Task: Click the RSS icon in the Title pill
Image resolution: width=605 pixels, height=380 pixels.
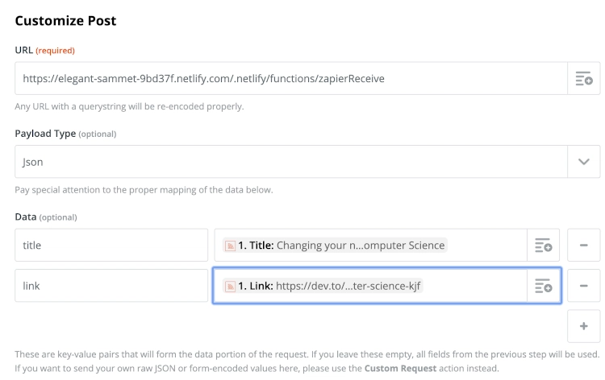Action: tap(230, 246)
